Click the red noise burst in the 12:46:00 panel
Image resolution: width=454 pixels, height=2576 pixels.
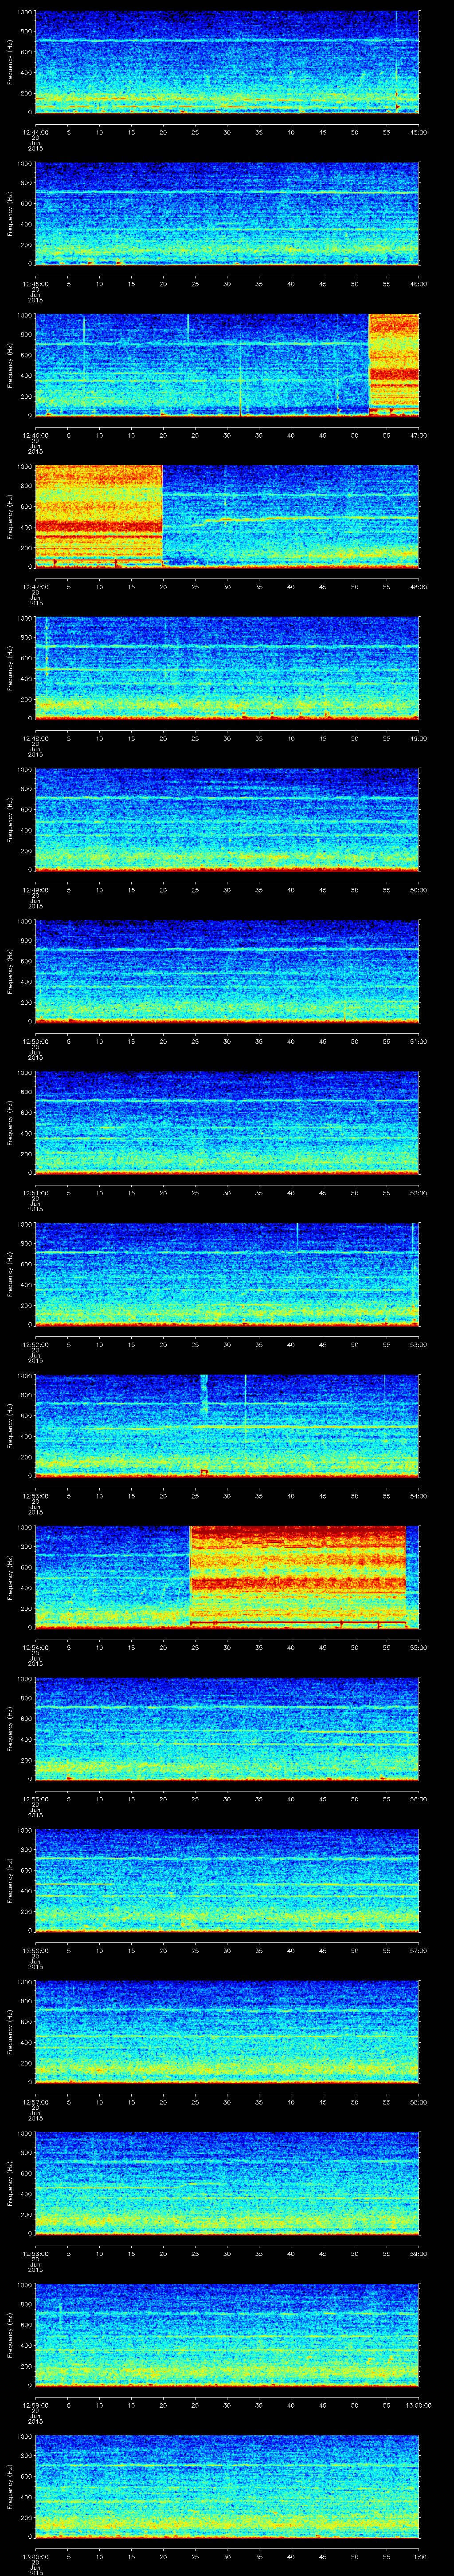pos(393,365)
